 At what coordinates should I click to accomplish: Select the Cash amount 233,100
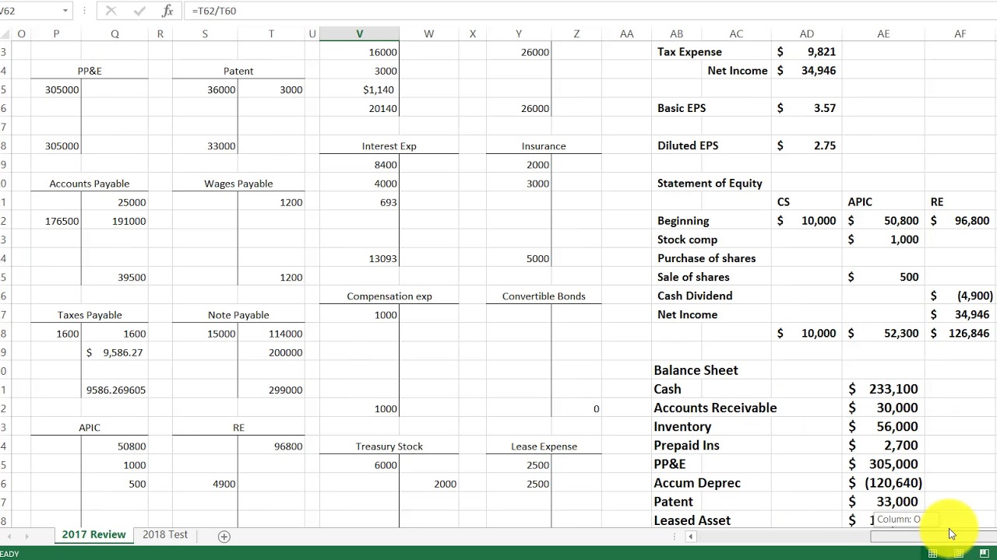(883, 389)
